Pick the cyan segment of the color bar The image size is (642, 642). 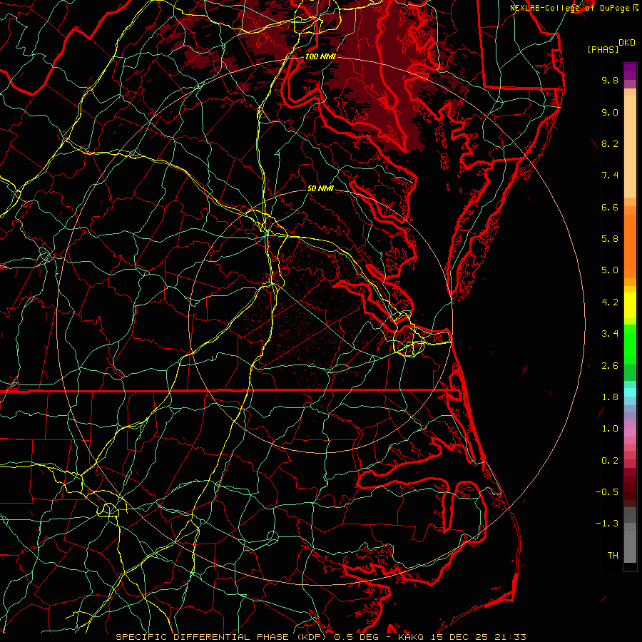pyautogui.click(x=630, y=392)
